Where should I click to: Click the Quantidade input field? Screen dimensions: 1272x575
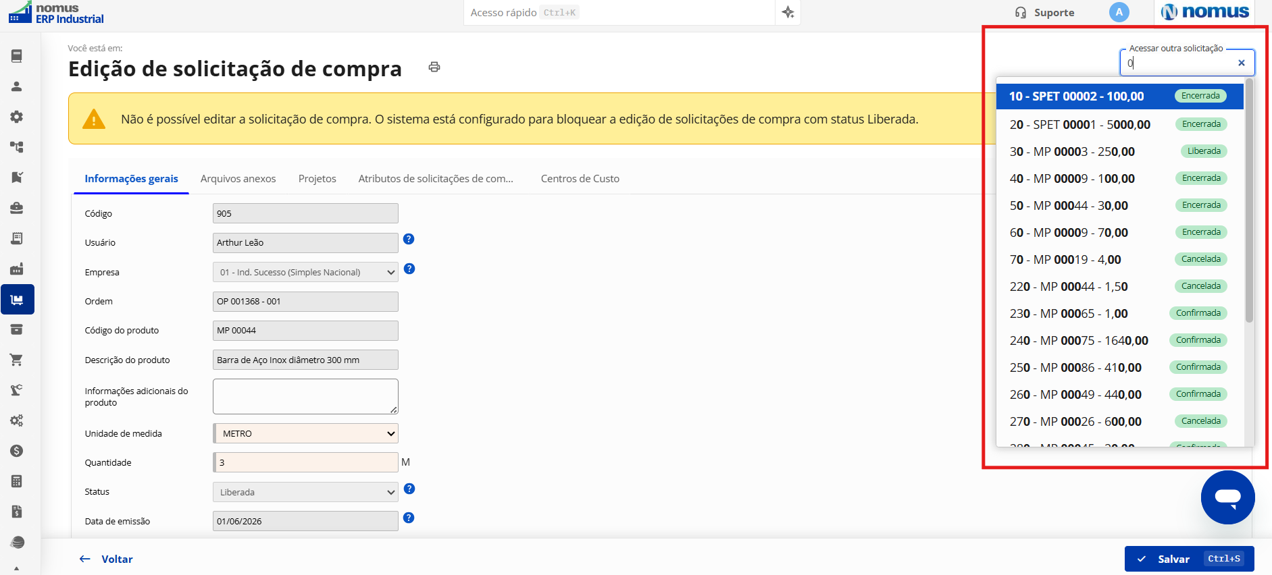(x=305, y=462)
